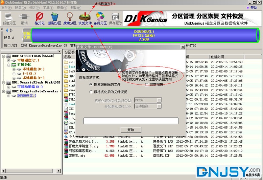Screen dimensions: 263x180
Task: Tick the 完整扫描 checkbox
Action: click(x=147, y=85)
